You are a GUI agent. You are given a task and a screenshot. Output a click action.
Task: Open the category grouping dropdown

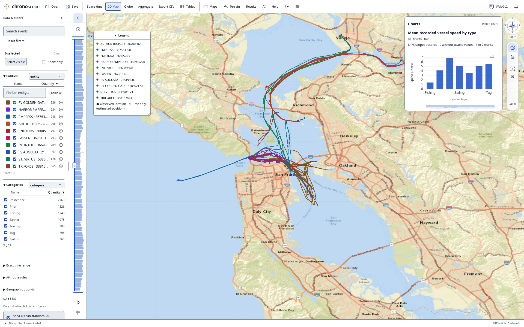[x=46, y=185]
